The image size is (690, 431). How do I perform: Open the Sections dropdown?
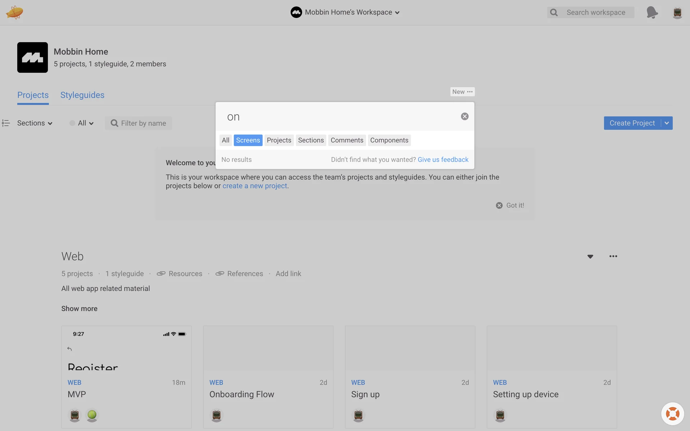click(x=35, y=123)
